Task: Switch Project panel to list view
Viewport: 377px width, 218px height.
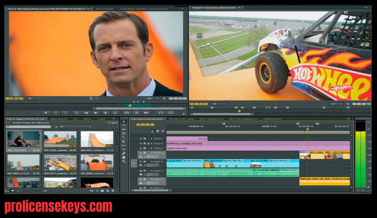Action: pyautogui.click(x=7, y=191)
